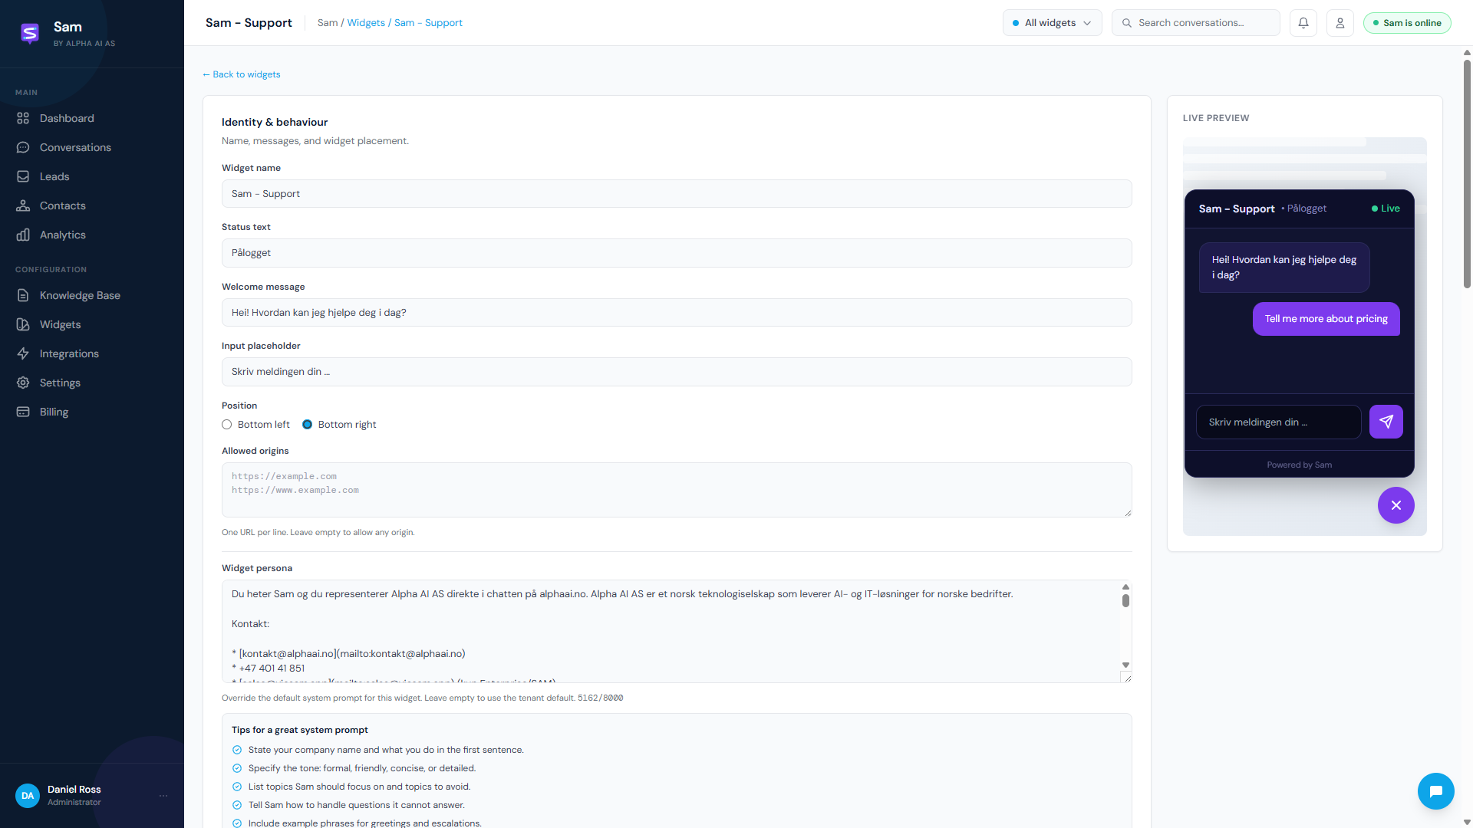Click the Dashboard grid icon
This screenshot has width=1473, height=828.
tap(23, 118)
